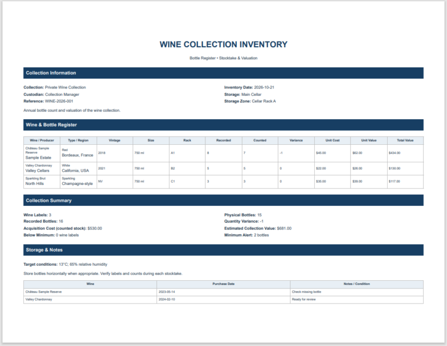Select the 'Storage & Notes' section header
447x346 pixels.
(223, 250)
